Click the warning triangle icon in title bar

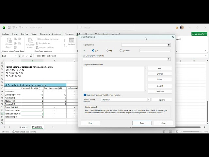pyautogui.click(x=177, y=27)
